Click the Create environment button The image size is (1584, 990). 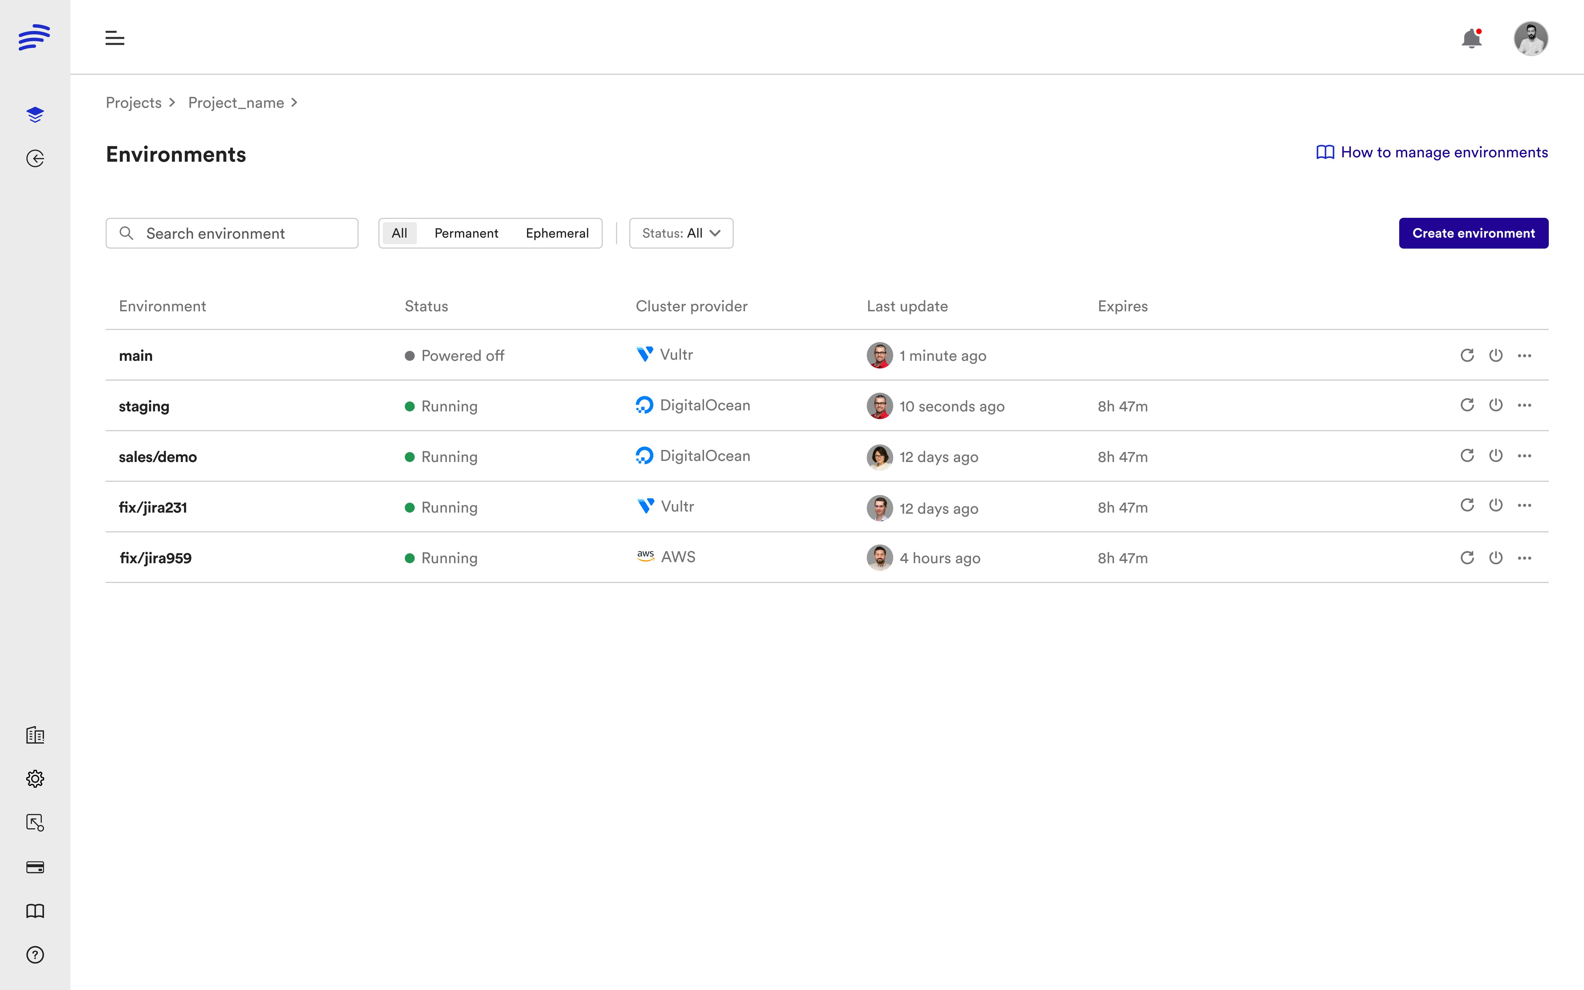(x=1473, y=233)
